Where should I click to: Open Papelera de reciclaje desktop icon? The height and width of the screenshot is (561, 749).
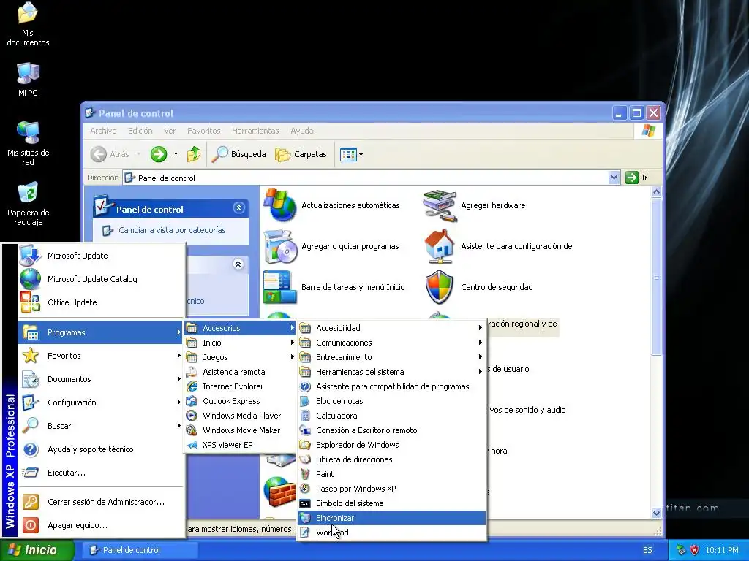tap(28, 203)
